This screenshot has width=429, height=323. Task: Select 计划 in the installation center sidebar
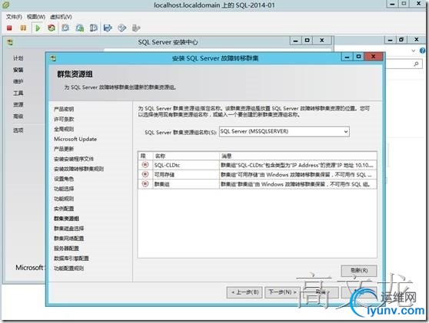click(18, 58)
